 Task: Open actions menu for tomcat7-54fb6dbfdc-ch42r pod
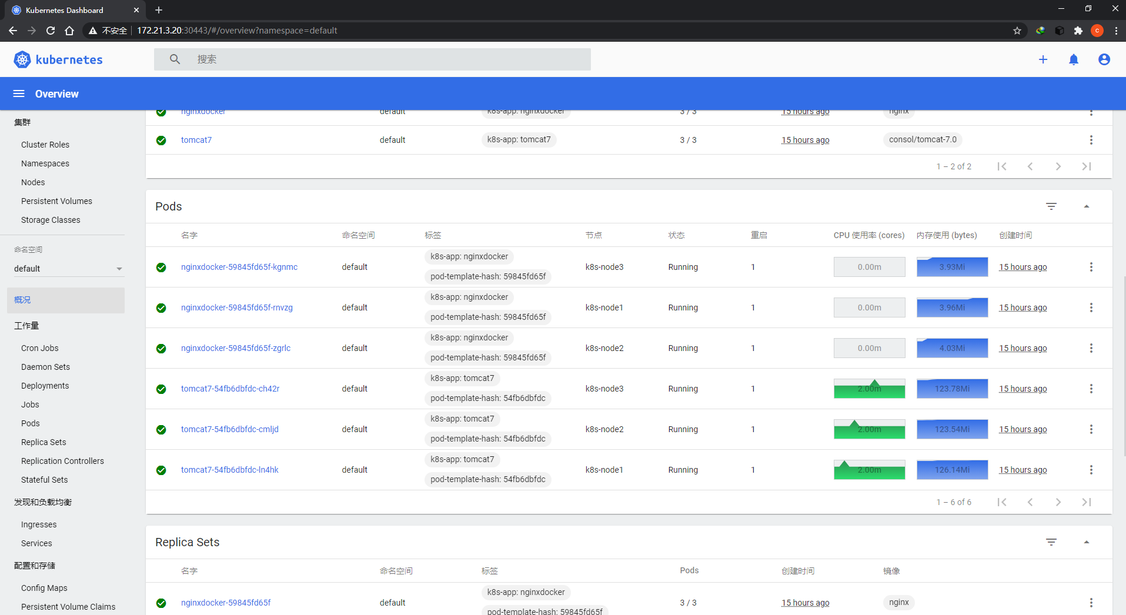tap(1091, 389)
